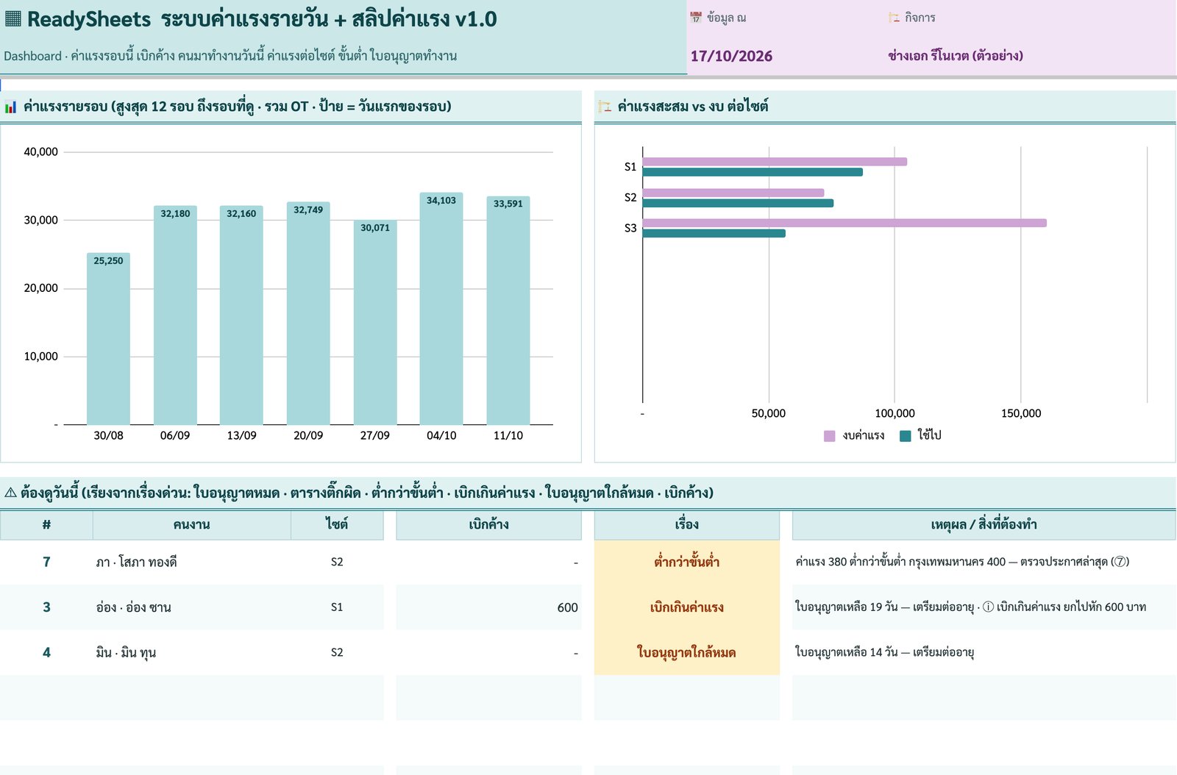The width and height of the screenshot is (1177, 775).
Task: Select the date cell 17/10/2026
Action: (x=731, y=56)
